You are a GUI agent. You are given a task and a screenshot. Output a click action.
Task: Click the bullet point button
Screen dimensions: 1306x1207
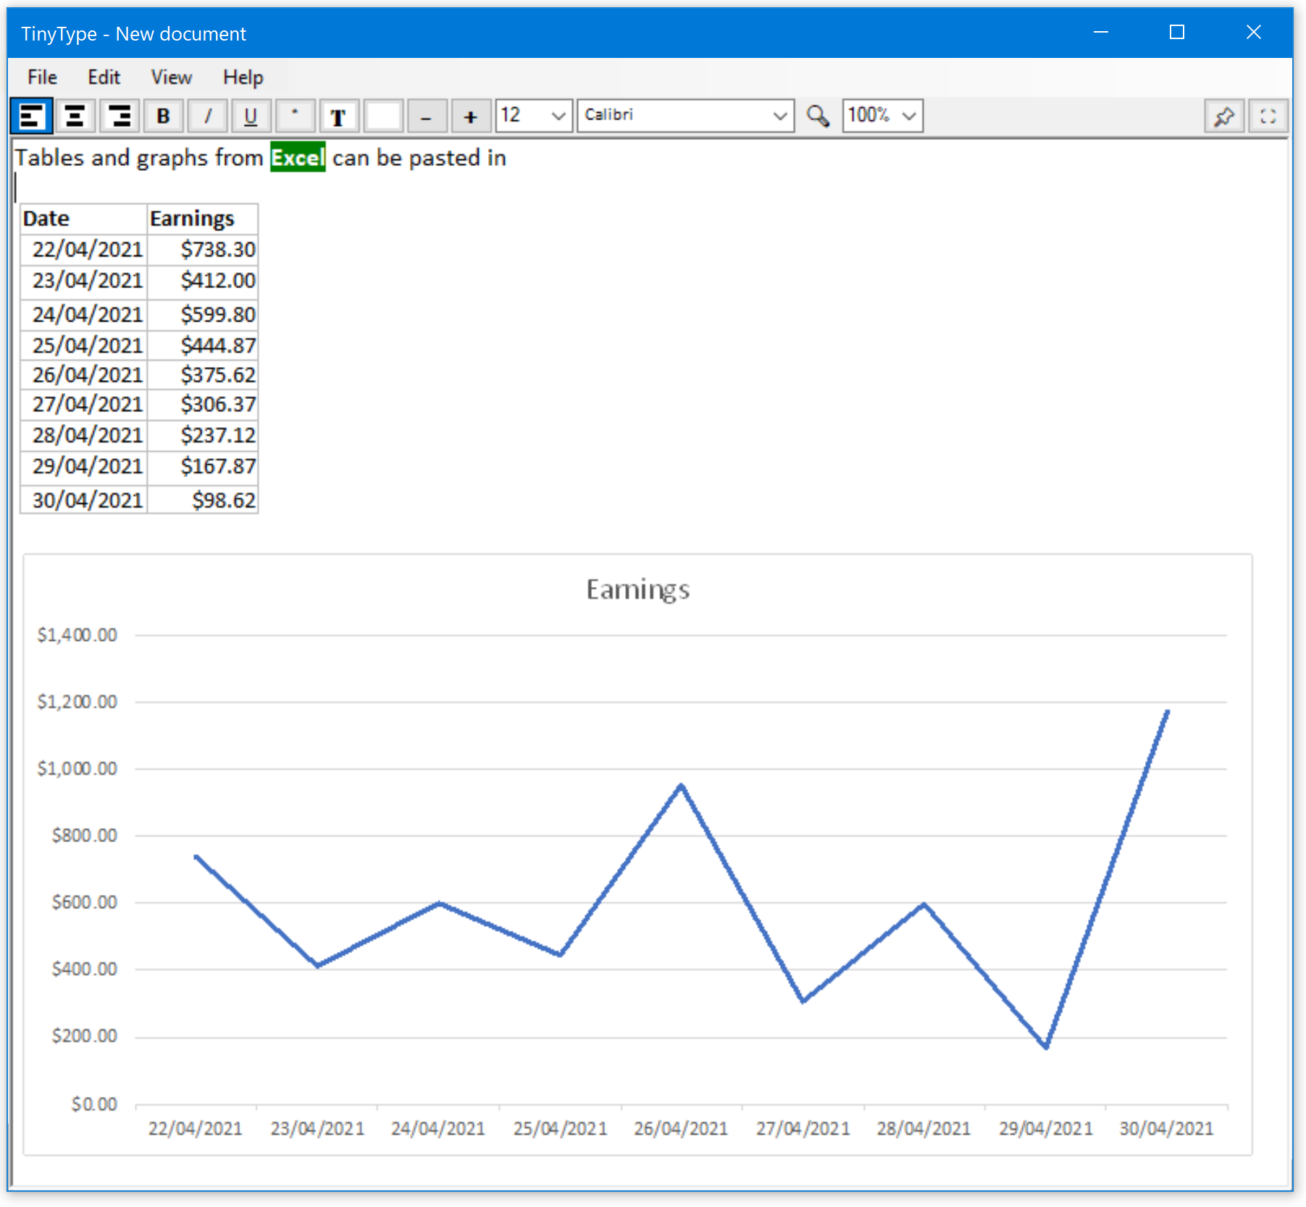coord(295,116)
